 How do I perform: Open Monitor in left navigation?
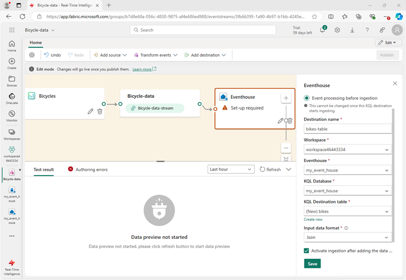point(12,116)
